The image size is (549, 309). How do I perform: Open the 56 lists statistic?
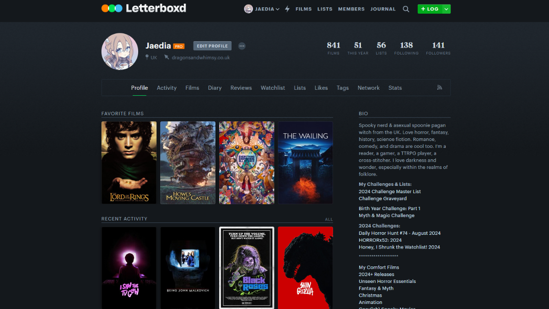[x=381, y=48]
